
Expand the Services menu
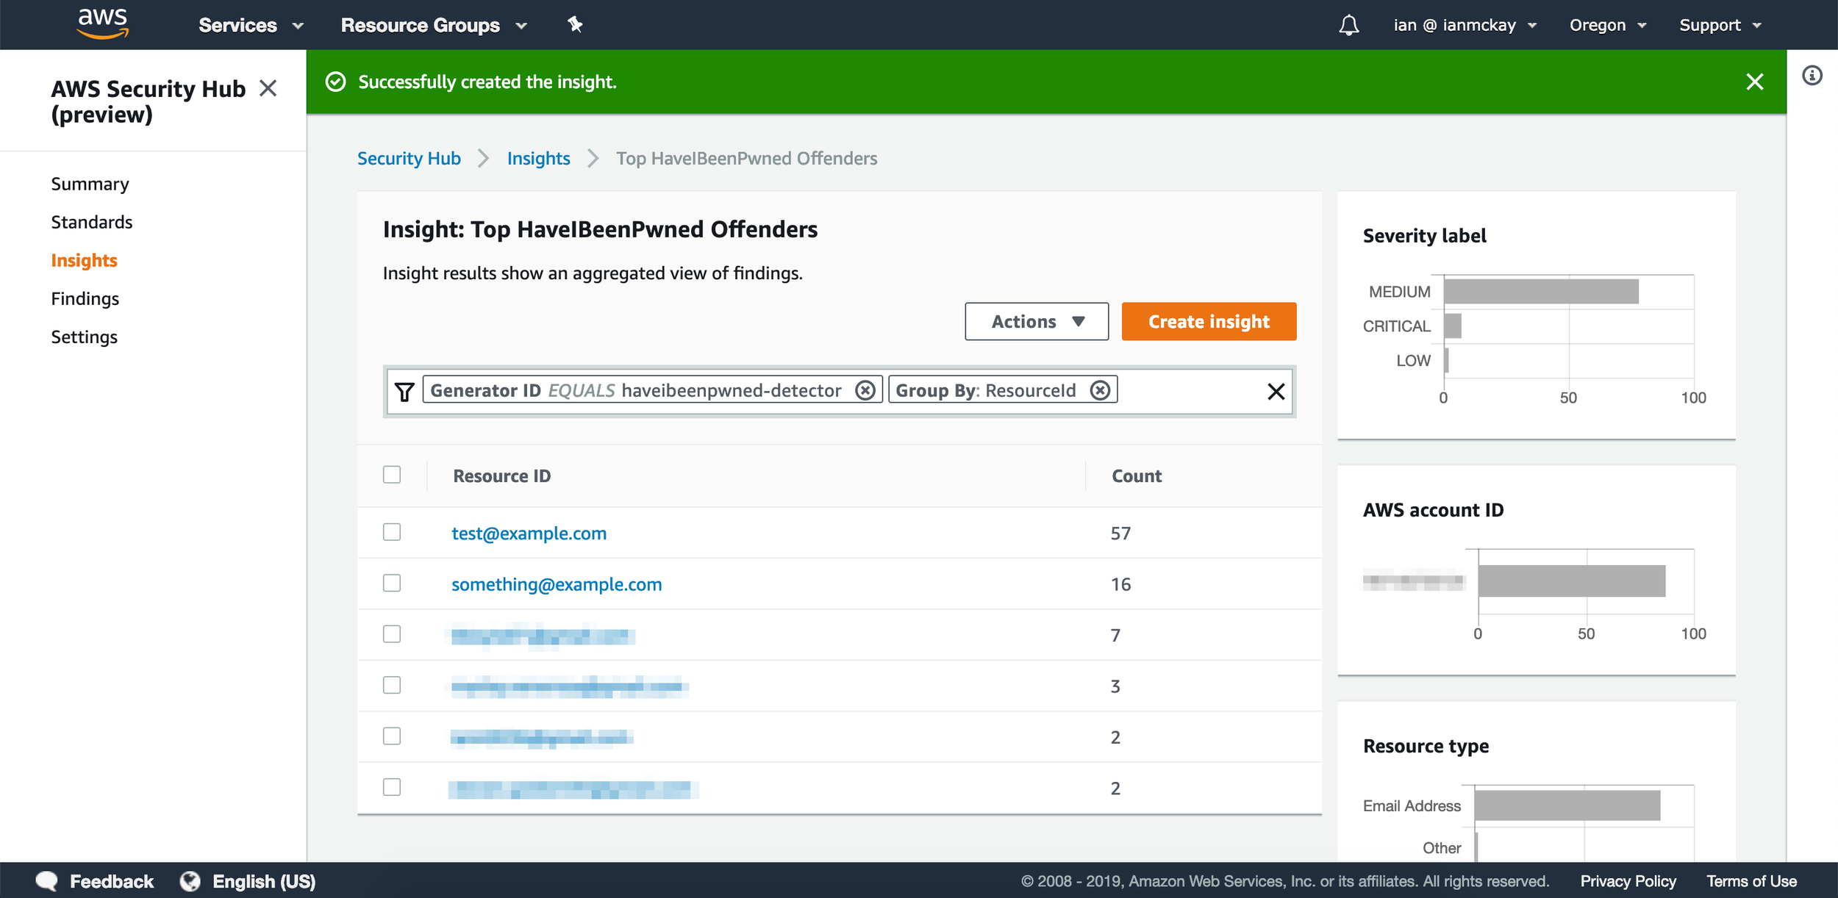[x=251, y=25]
